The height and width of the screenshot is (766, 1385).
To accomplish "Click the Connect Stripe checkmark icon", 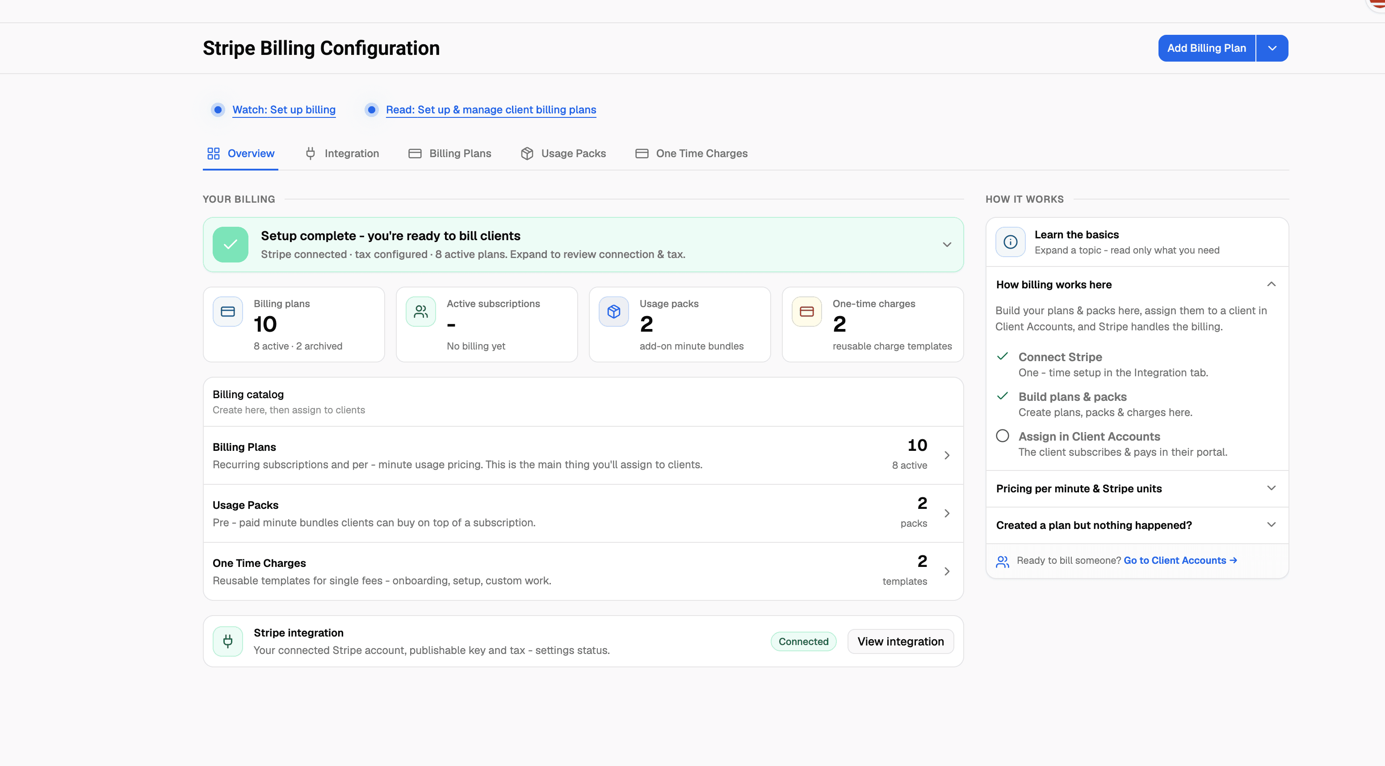I will [1002, 356].
